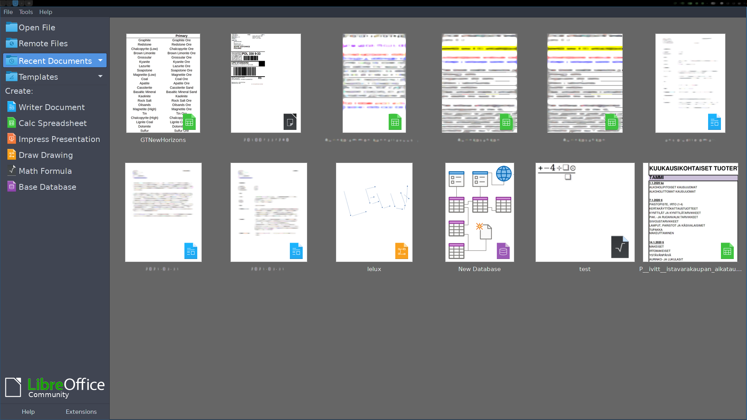The width and height of the screenshot is (747, 420).
Task: Click the Math Formula icon
Action: (x=12, y=171)
